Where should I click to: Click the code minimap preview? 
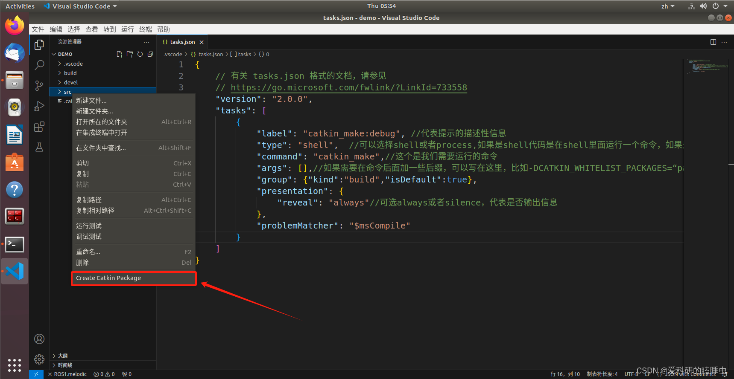point(707,66)
